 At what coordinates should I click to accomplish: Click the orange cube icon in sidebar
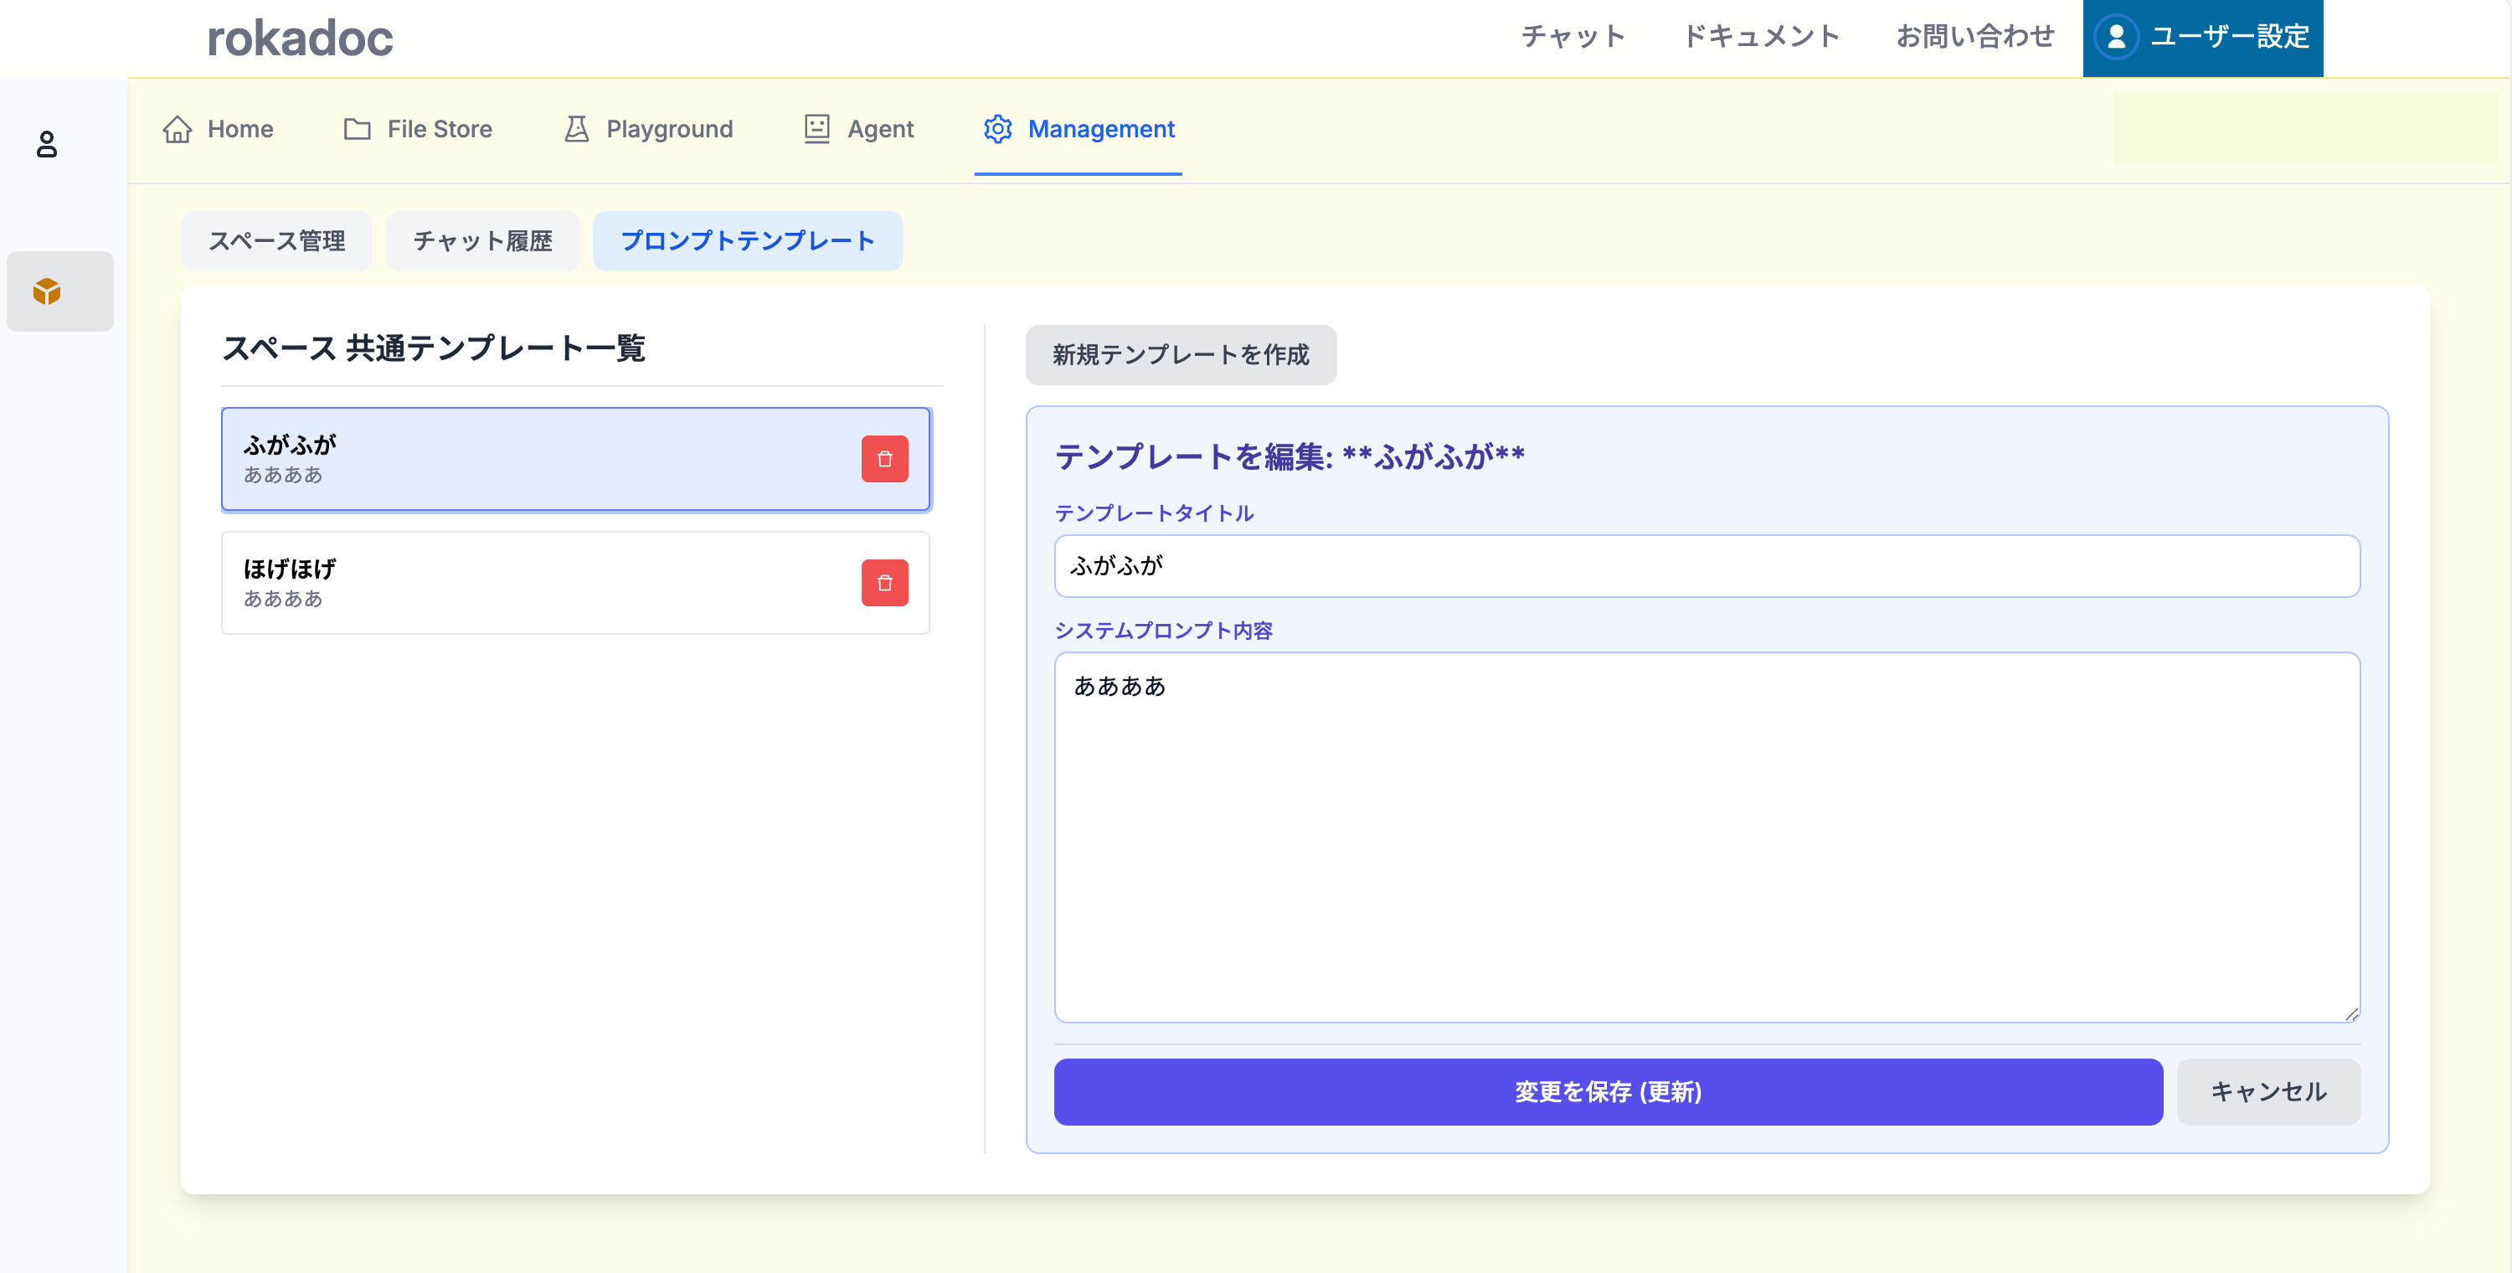pos(47,291)
